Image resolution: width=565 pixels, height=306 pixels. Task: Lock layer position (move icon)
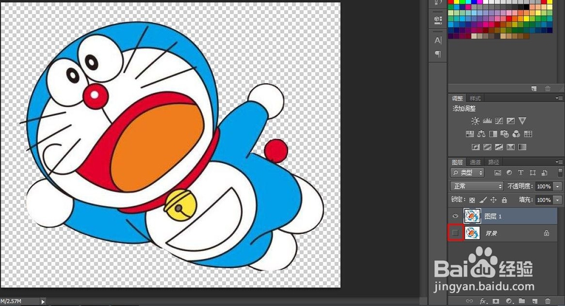point(493,200)
